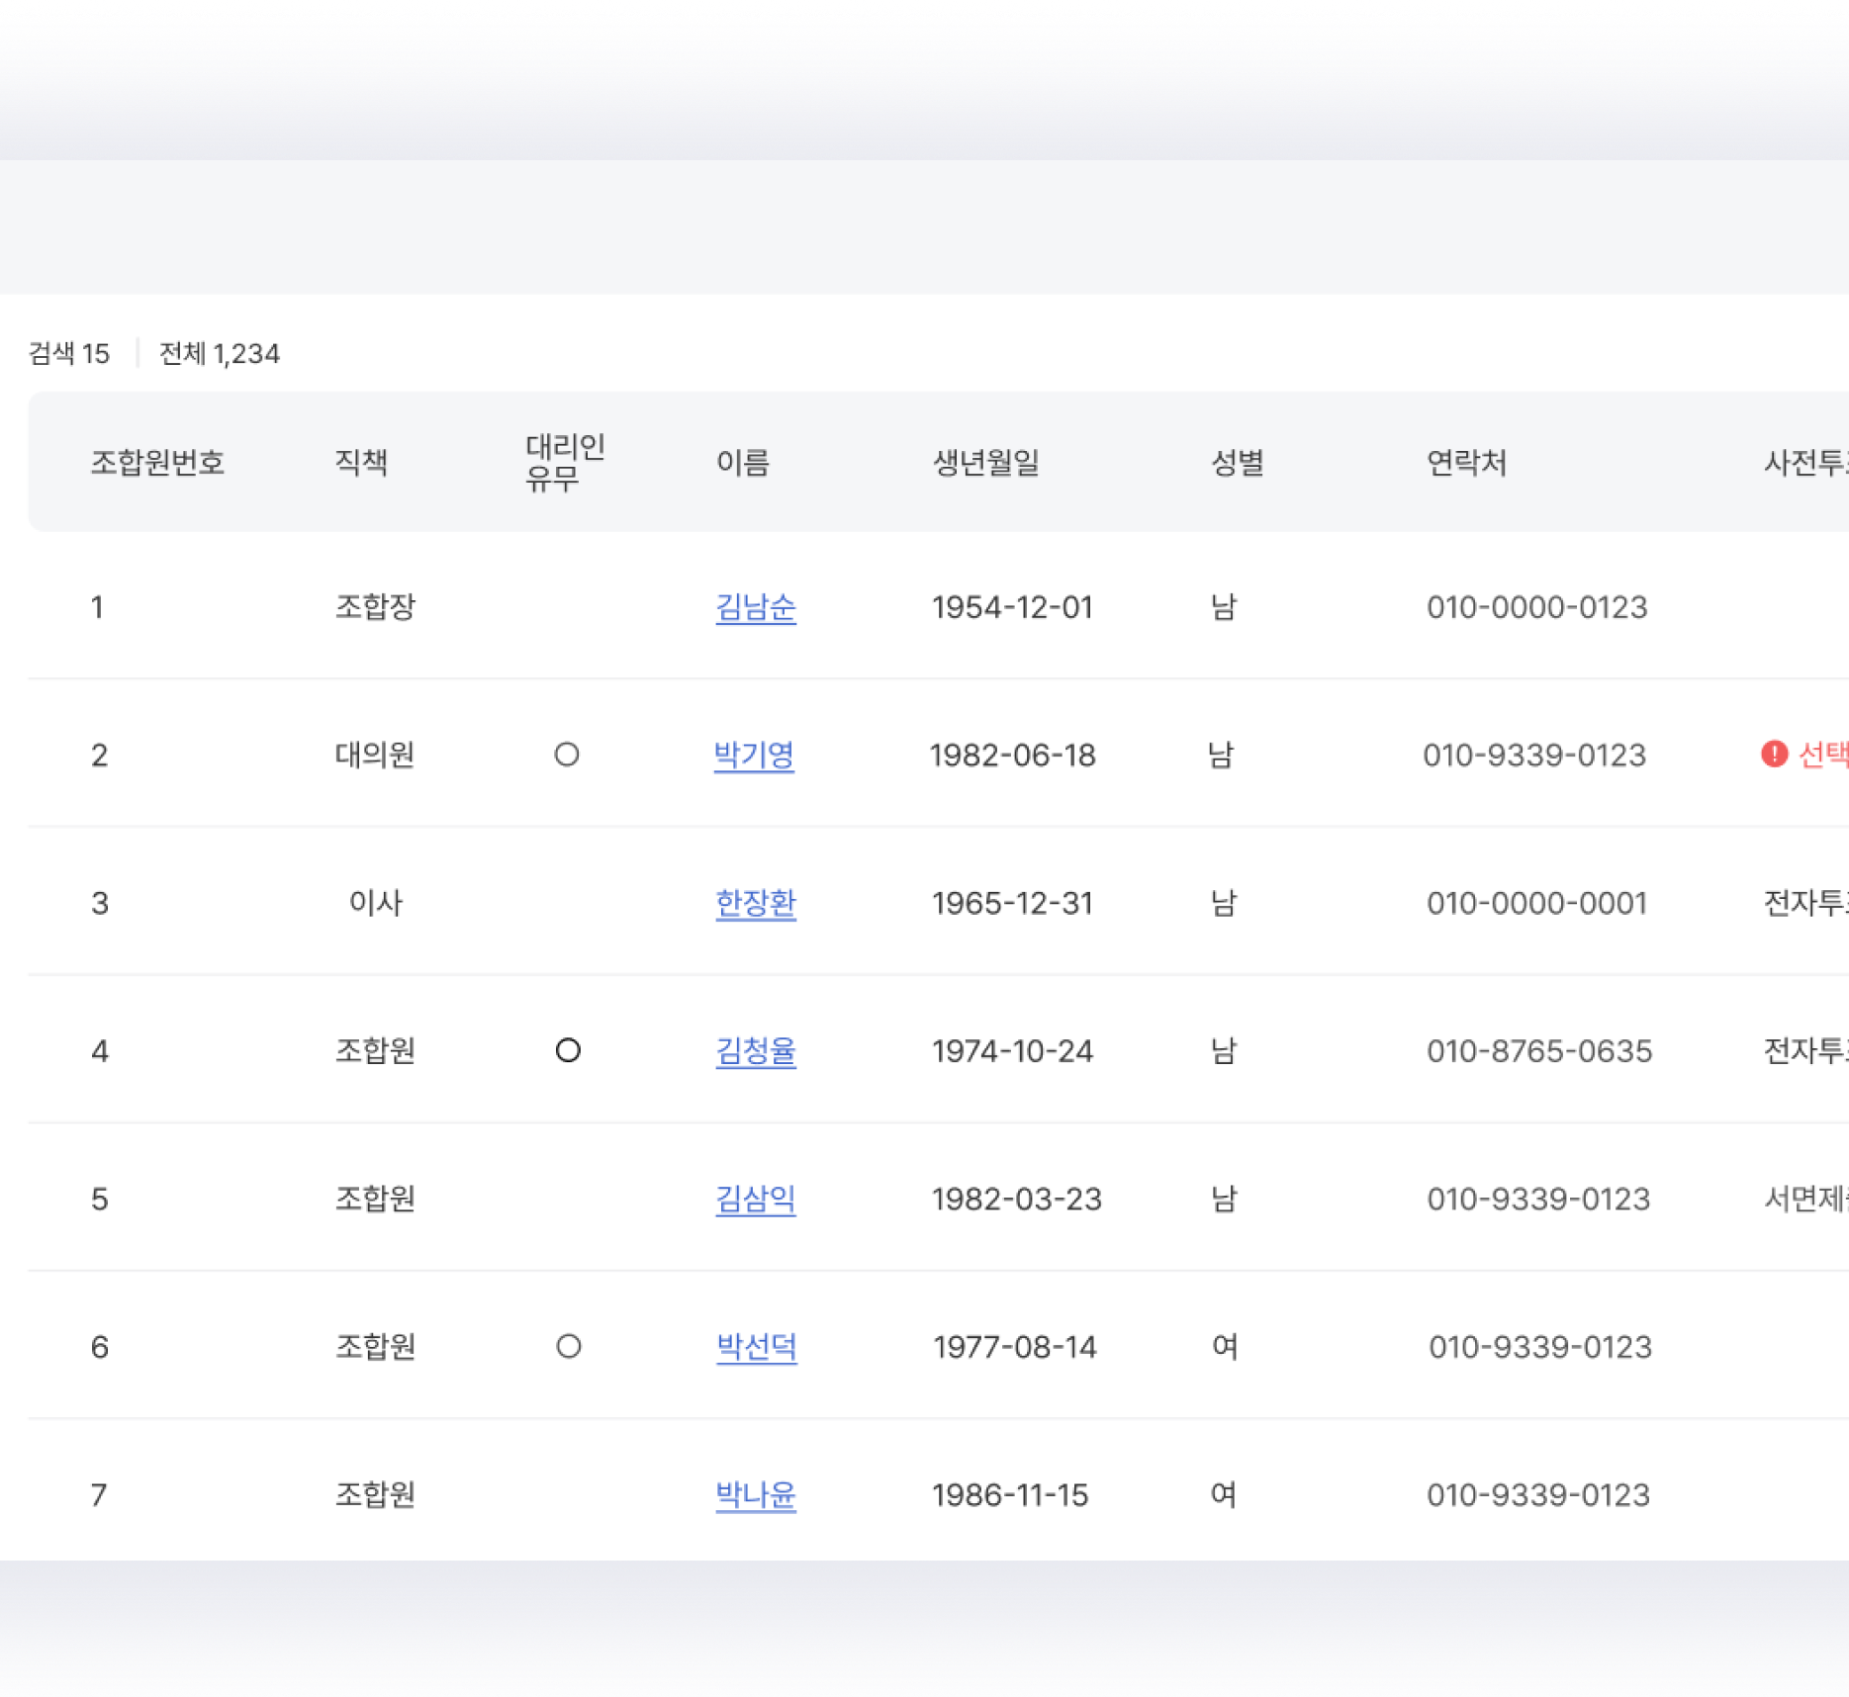Select the 전체 1,234 total count
This screenshot has width=1849, height=1697.
(220, 354)
